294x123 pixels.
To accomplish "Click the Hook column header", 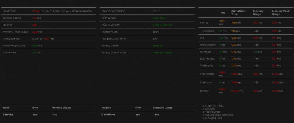I will point(6,108).
